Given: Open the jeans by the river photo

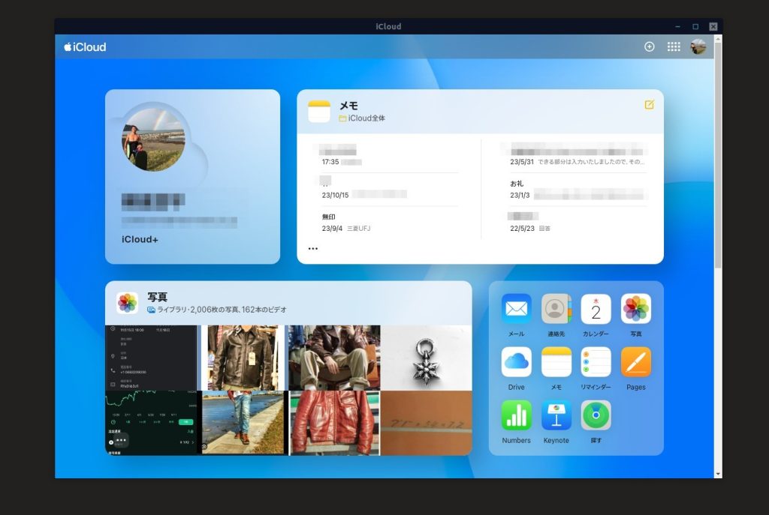Looking at the screenshot, I should coord(243,423).
